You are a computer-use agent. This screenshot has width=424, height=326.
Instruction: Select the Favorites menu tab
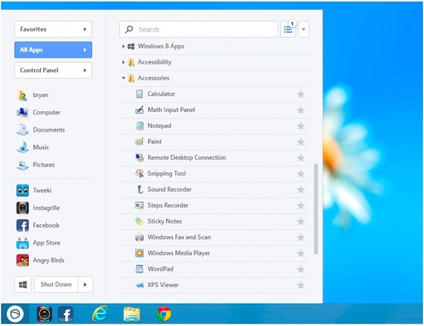pyautogui.click(x=53, y=29)
